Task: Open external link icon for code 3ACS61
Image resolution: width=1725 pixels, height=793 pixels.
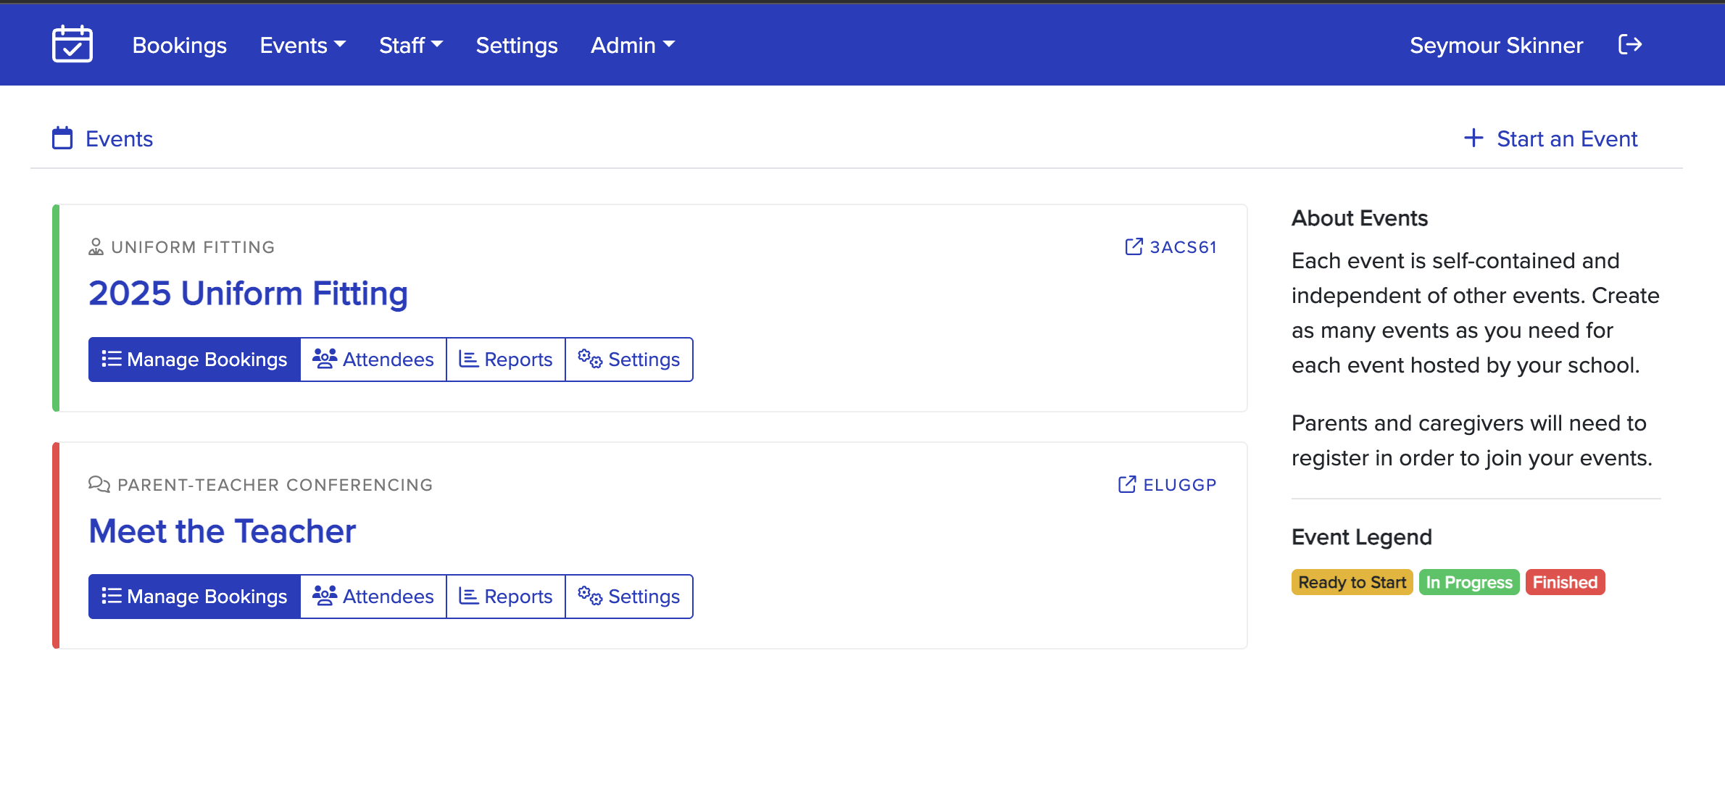Action: point(1134,247)
